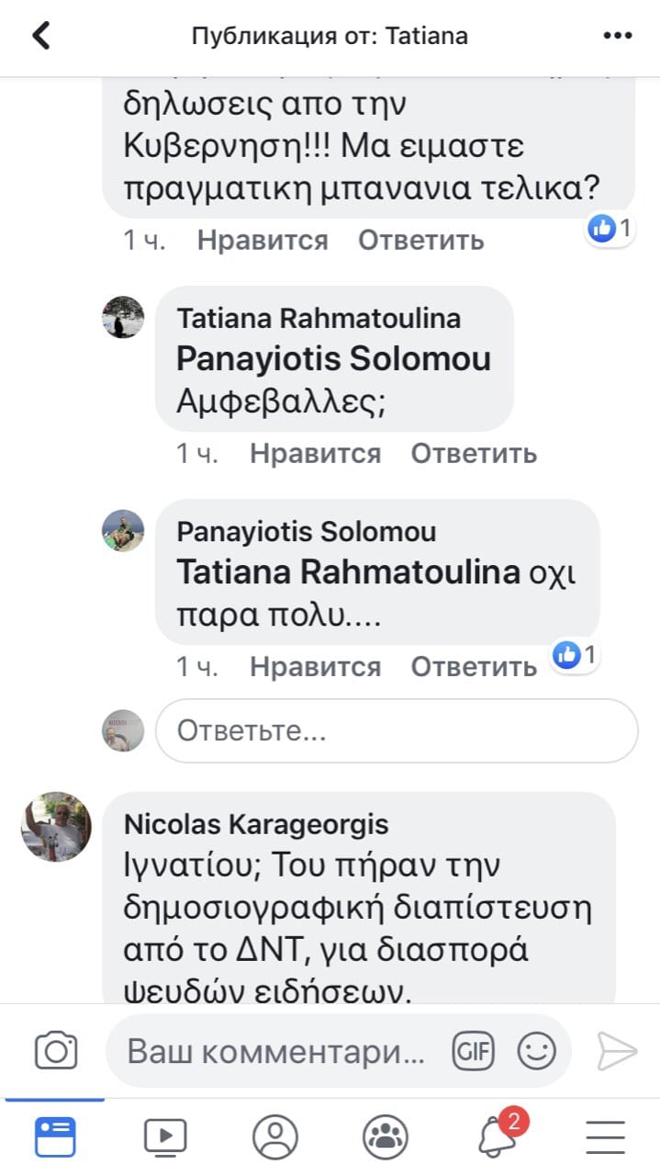Screen dimensions: 660x1176
Task: Open Nicolas Karageorgis profile picture
Action: pyautogui.click(x=56, y=826)
